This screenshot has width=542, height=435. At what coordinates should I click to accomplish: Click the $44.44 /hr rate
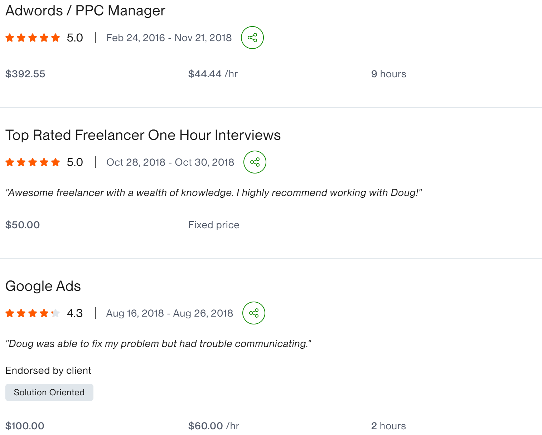pyautogui.click(x=213, y=74)
